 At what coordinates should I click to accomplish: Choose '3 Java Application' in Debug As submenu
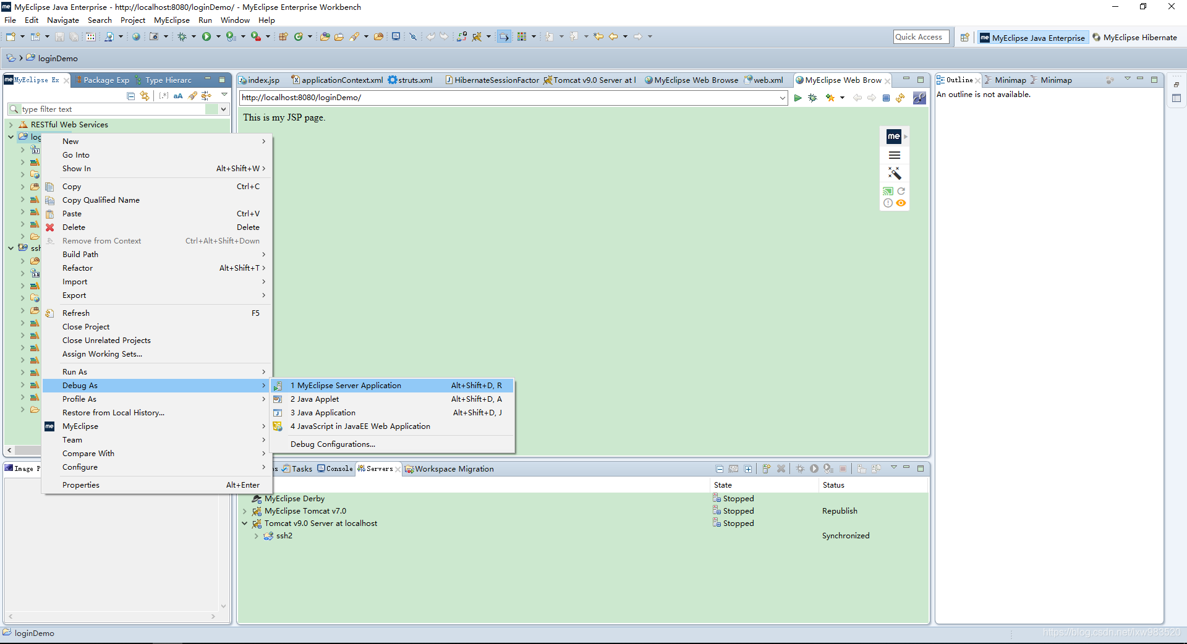pyautogui.click(x=392, y=413)
